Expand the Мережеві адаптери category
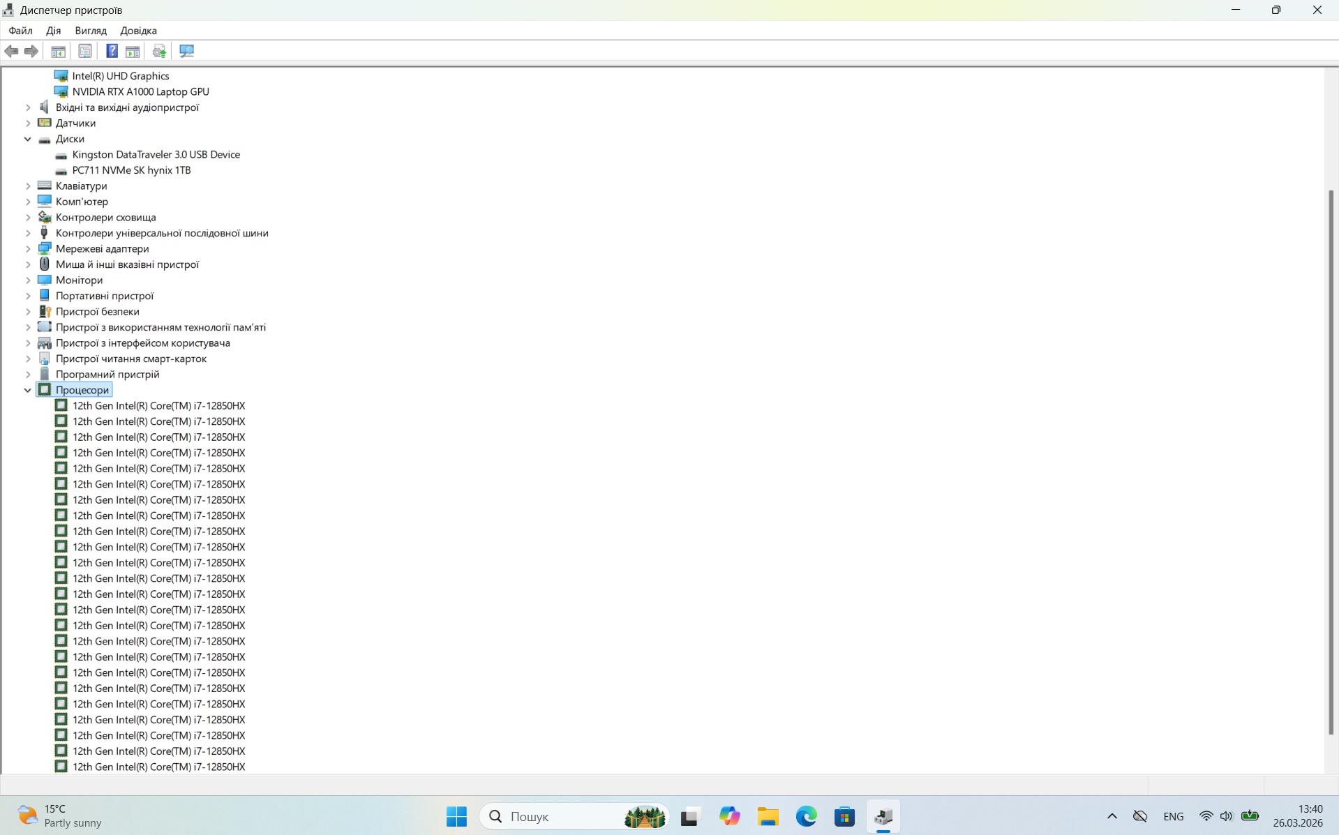 pos(28,249)
